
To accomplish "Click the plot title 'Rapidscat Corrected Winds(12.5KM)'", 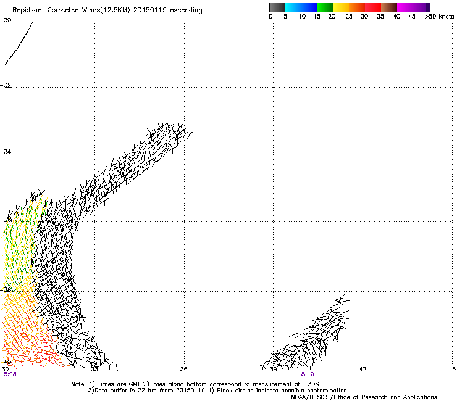I will click(x=71, y=10).
